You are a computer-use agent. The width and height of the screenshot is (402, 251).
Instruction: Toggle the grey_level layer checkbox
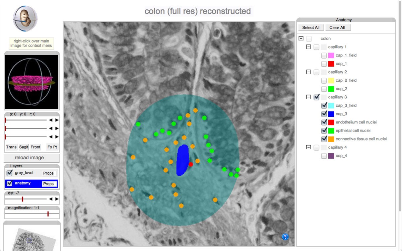point(9,173)
